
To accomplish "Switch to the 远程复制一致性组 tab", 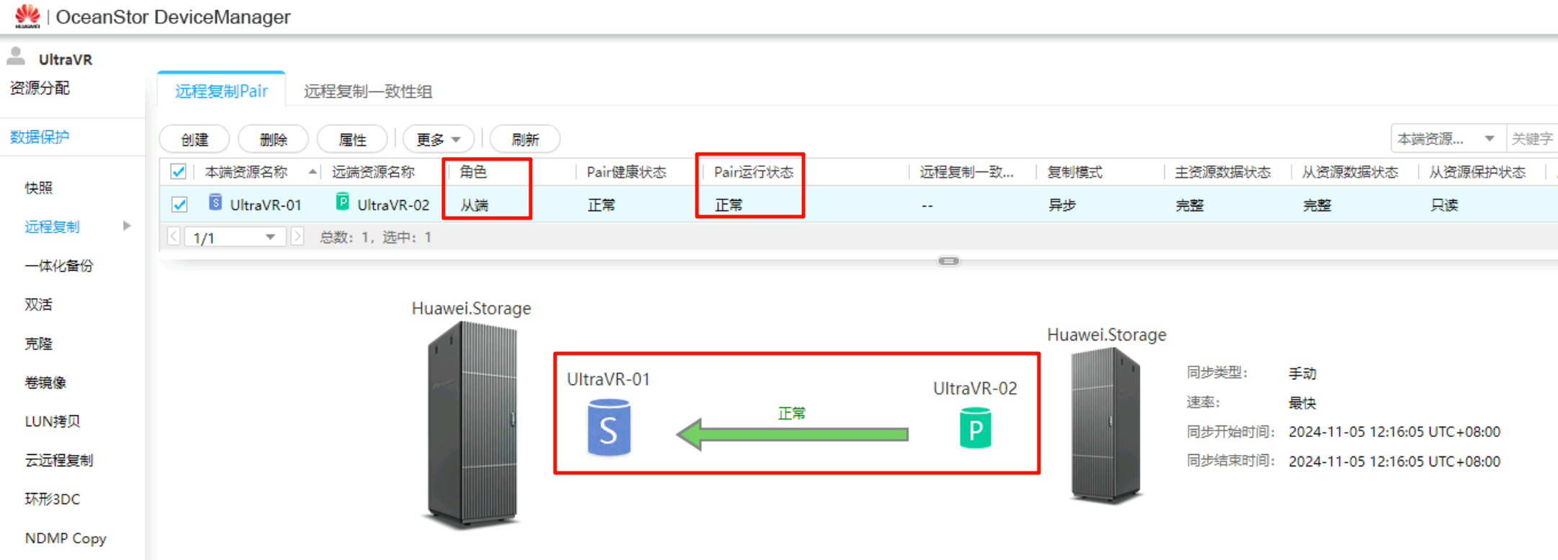I will point(367,91).
